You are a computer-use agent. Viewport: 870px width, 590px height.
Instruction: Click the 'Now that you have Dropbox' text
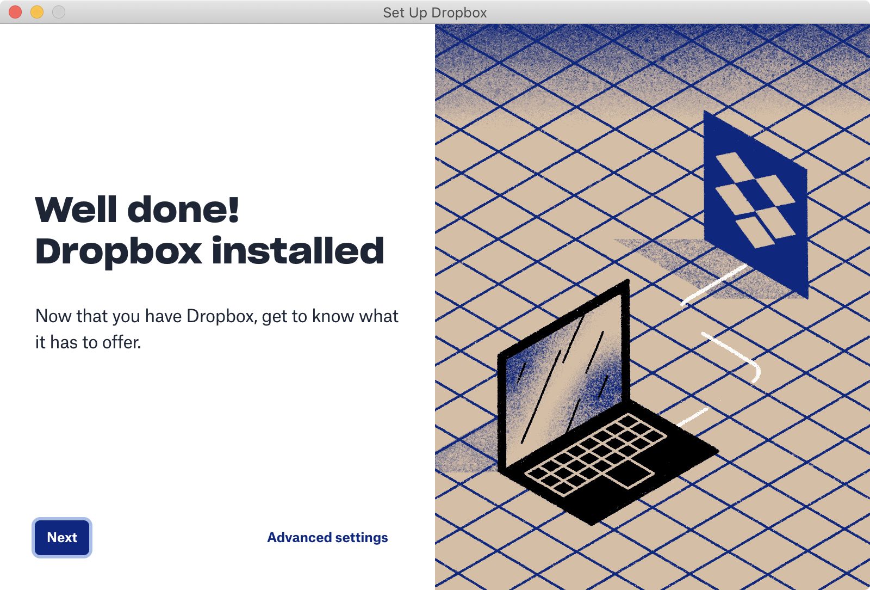(x=216, y=316)
